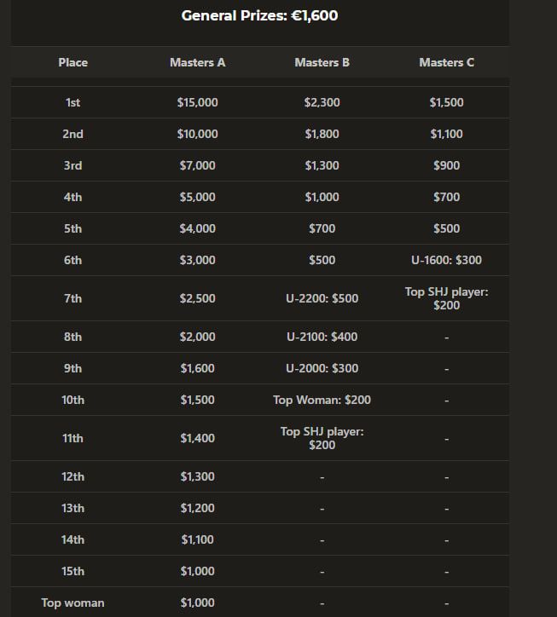Select the General Prizes €1,600 heading
The image size is (557, 617).
[259, 15]
